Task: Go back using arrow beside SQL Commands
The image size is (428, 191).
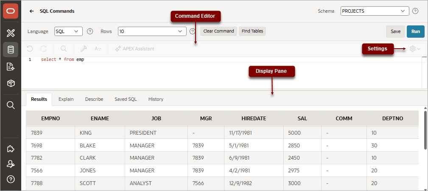Action: pyautogui.click(x=32, y=11)
